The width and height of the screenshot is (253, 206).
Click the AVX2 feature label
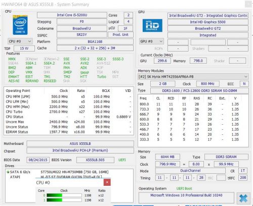point(85,63)
